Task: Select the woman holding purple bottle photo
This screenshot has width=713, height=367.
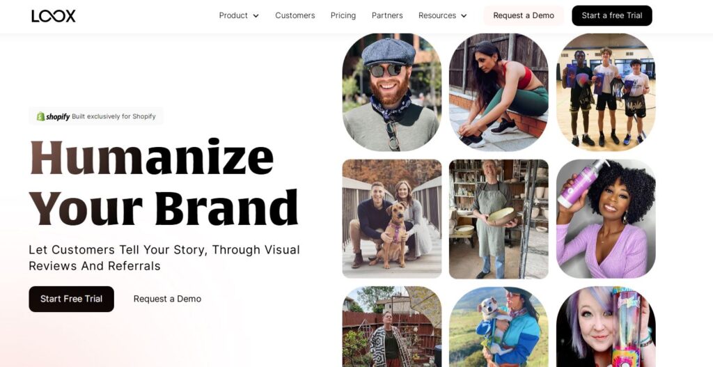Action: click(x=606, y=219)
